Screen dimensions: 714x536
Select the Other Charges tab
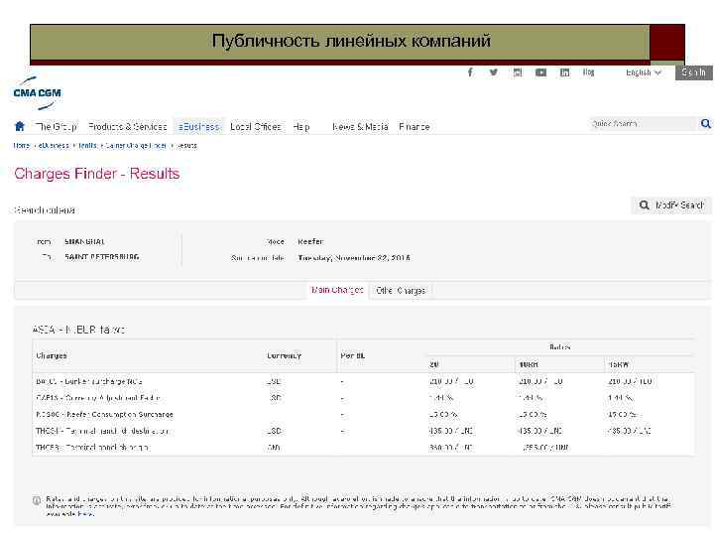pyautogui.click(x=401, y=290)
